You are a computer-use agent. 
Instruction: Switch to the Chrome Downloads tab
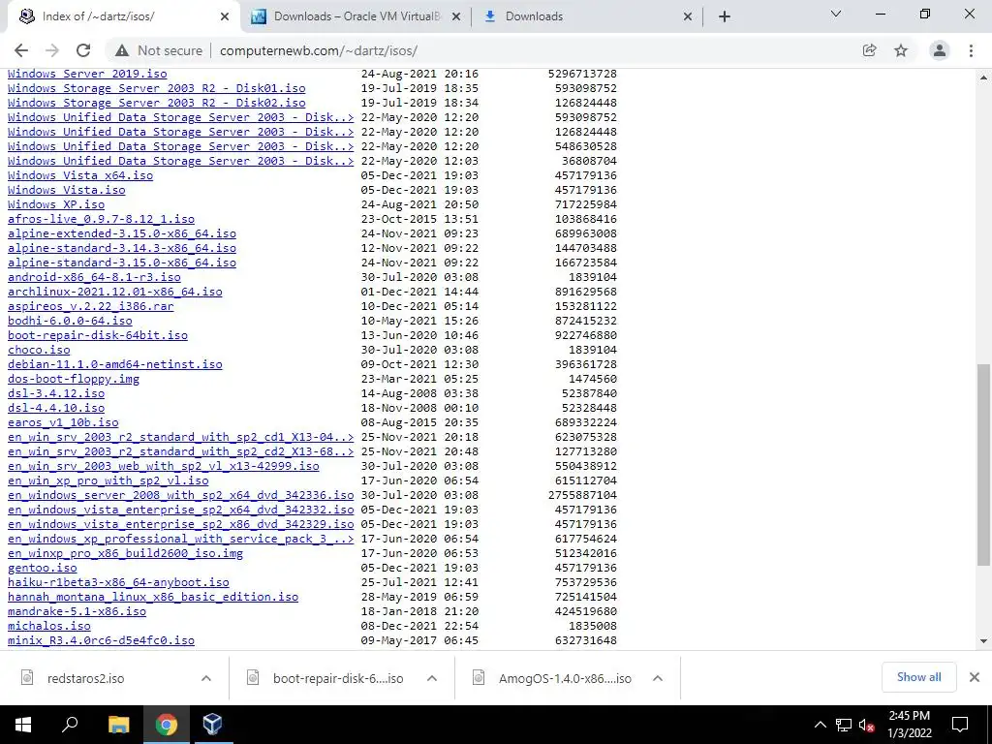click(x=586, y=16)
